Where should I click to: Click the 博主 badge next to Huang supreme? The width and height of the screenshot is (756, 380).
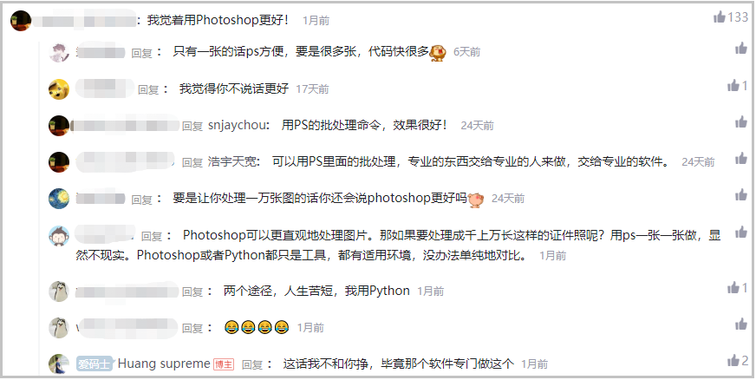(224, 364)
